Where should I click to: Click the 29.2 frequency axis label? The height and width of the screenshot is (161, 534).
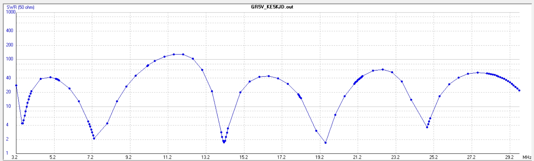coord(509,158)
